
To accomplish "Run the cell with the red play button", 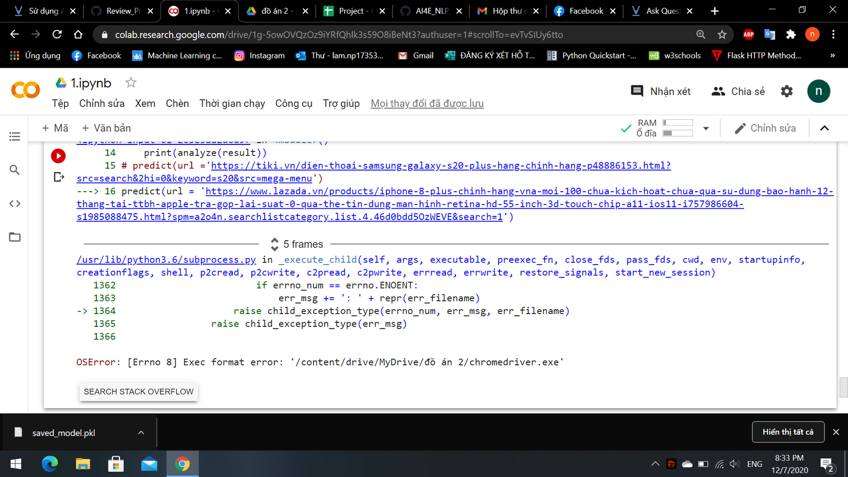I will pos(58,156).
